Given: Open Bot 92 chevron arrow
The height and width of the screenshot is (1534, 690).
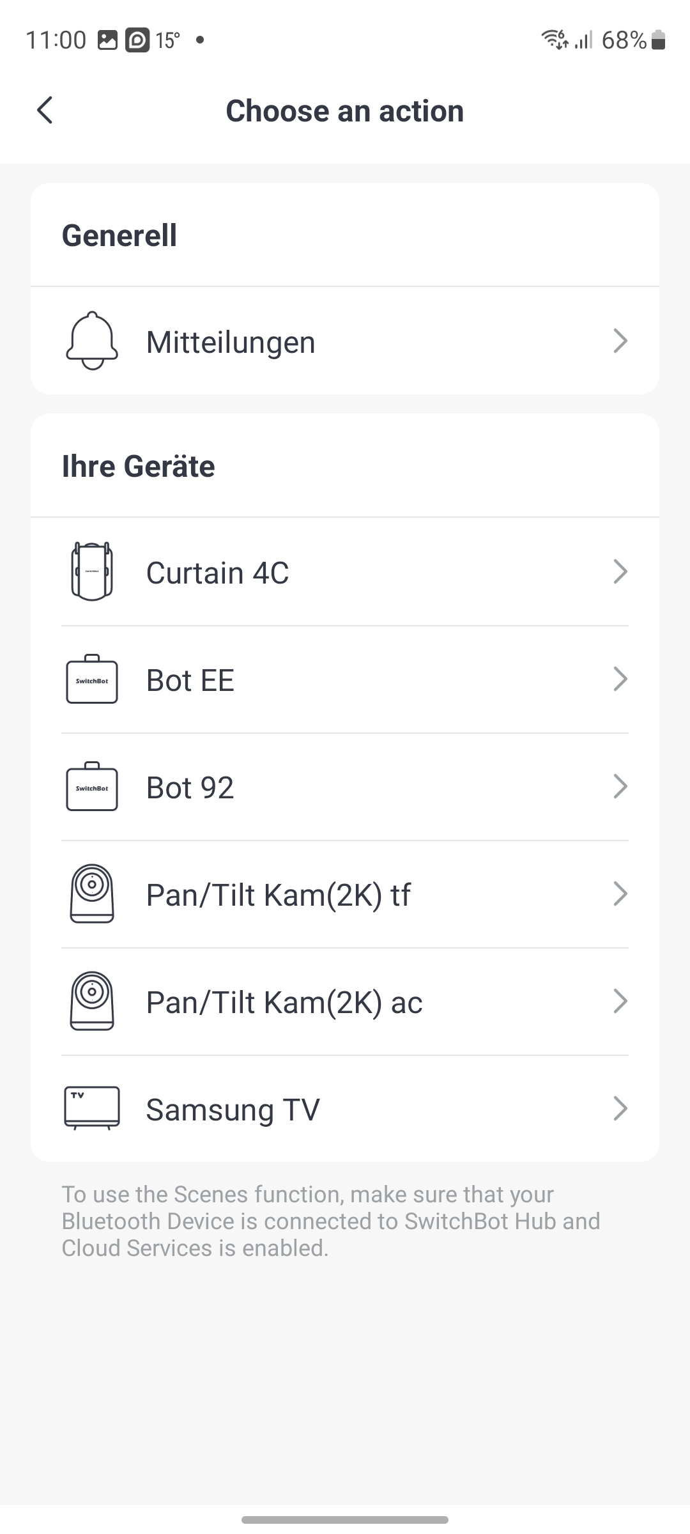Looking at the screenshot, I should (620, 786).
